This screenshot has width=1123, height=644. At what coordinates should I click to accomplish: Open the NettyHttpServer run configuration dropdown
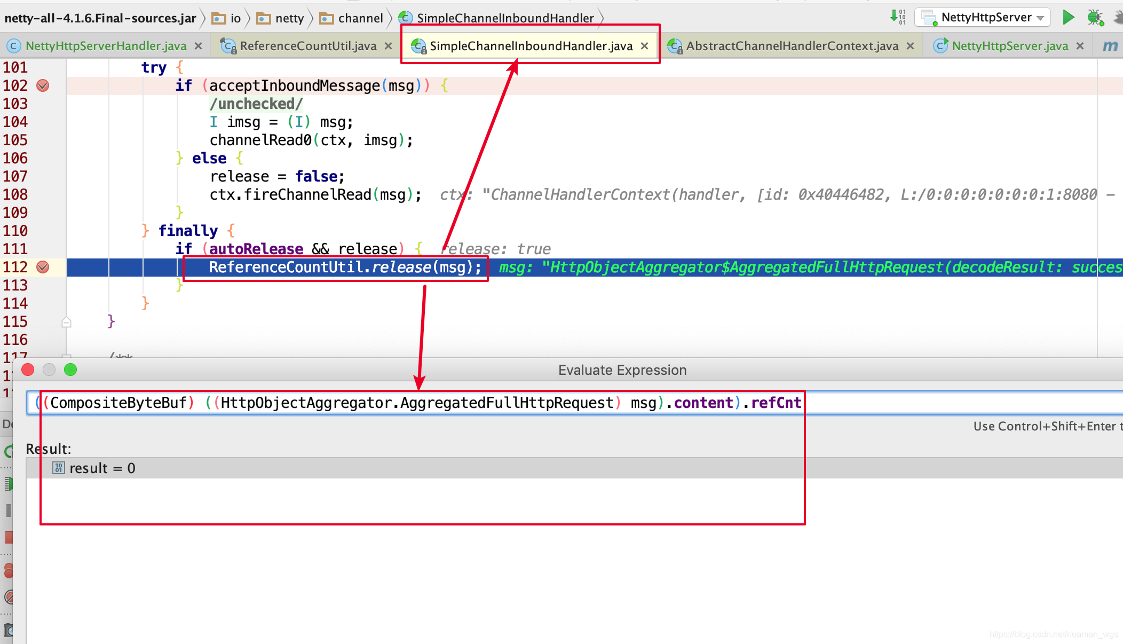[983, 18]
